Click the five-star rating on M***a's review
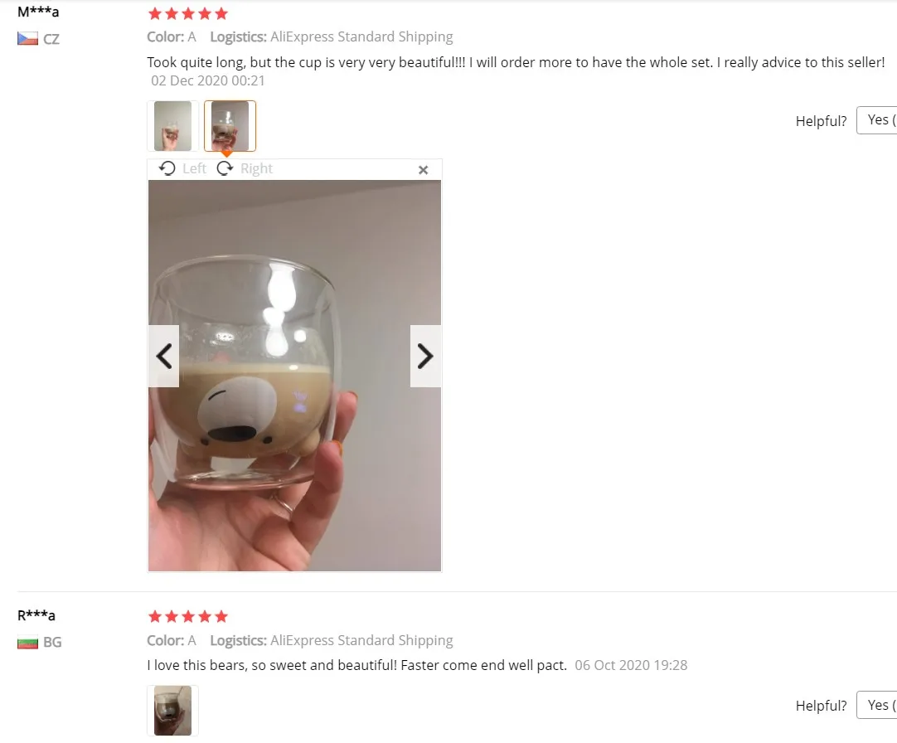 point(187,13)
